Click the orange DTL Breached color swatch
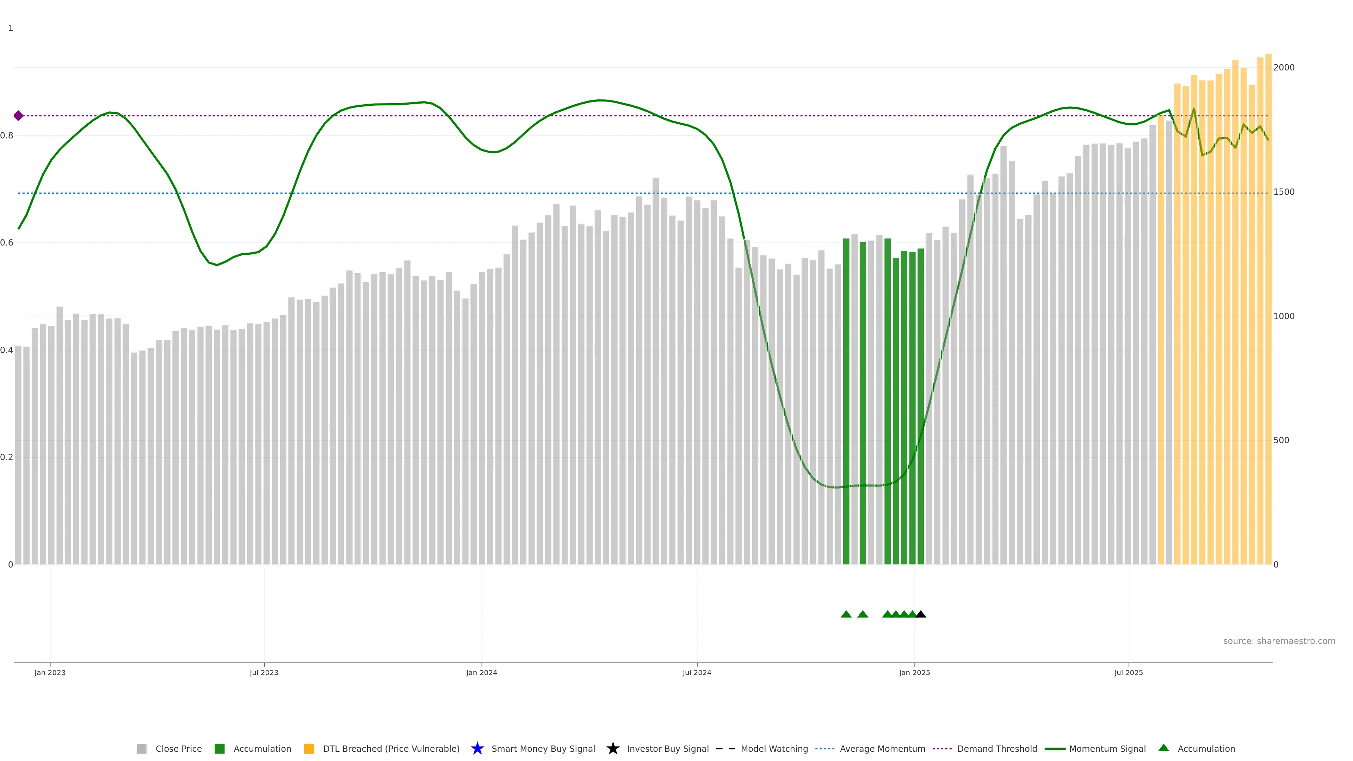Viewport: 1353px width, 761px height. (x=309, y=748)
